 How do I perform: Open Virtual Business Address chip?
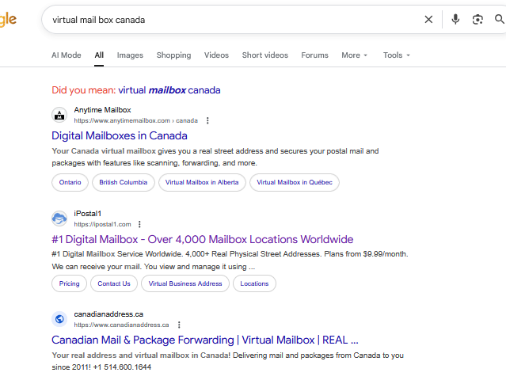pyautogui.click(x=185, y=283)
